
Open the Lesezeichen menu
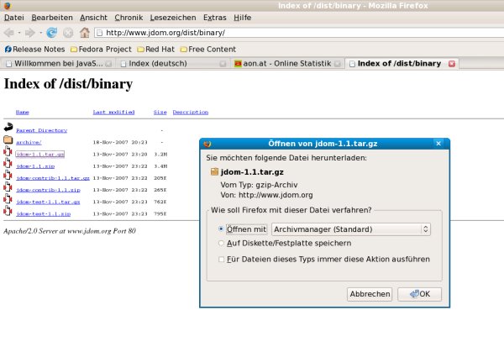point(175,17)
